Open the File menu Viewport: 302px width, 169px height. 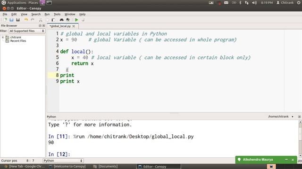(5, 14)
